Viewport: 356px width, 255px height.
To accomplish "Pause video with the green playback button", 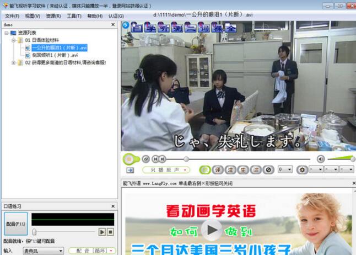I will point(129,159).
